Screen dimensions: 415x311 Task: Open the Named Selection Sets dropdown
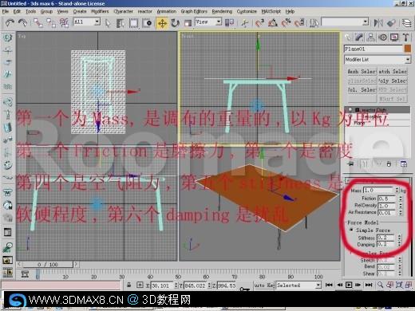click(x=345, y=22)
